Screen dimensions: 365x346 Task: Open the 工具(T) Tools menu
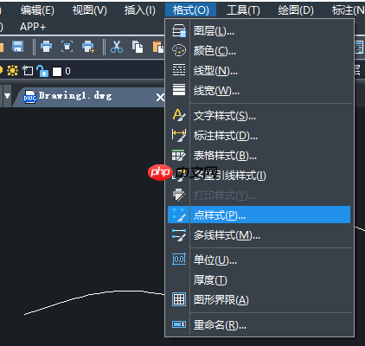pyautogui.click(x=243, y=10)
